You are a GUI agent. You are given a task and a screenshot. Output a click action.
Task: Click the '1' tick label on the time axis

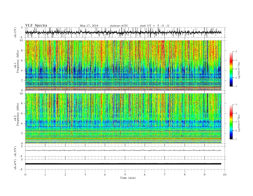(45, 175)
